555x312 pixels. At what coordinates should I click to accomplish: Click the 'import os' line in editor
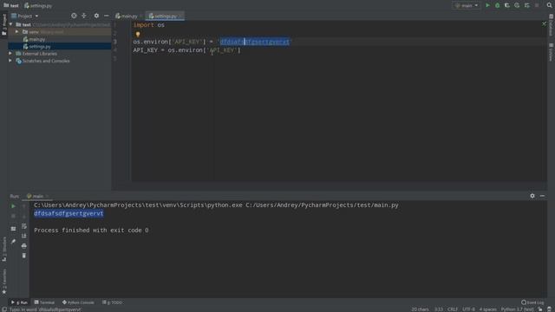click(148, 25)
